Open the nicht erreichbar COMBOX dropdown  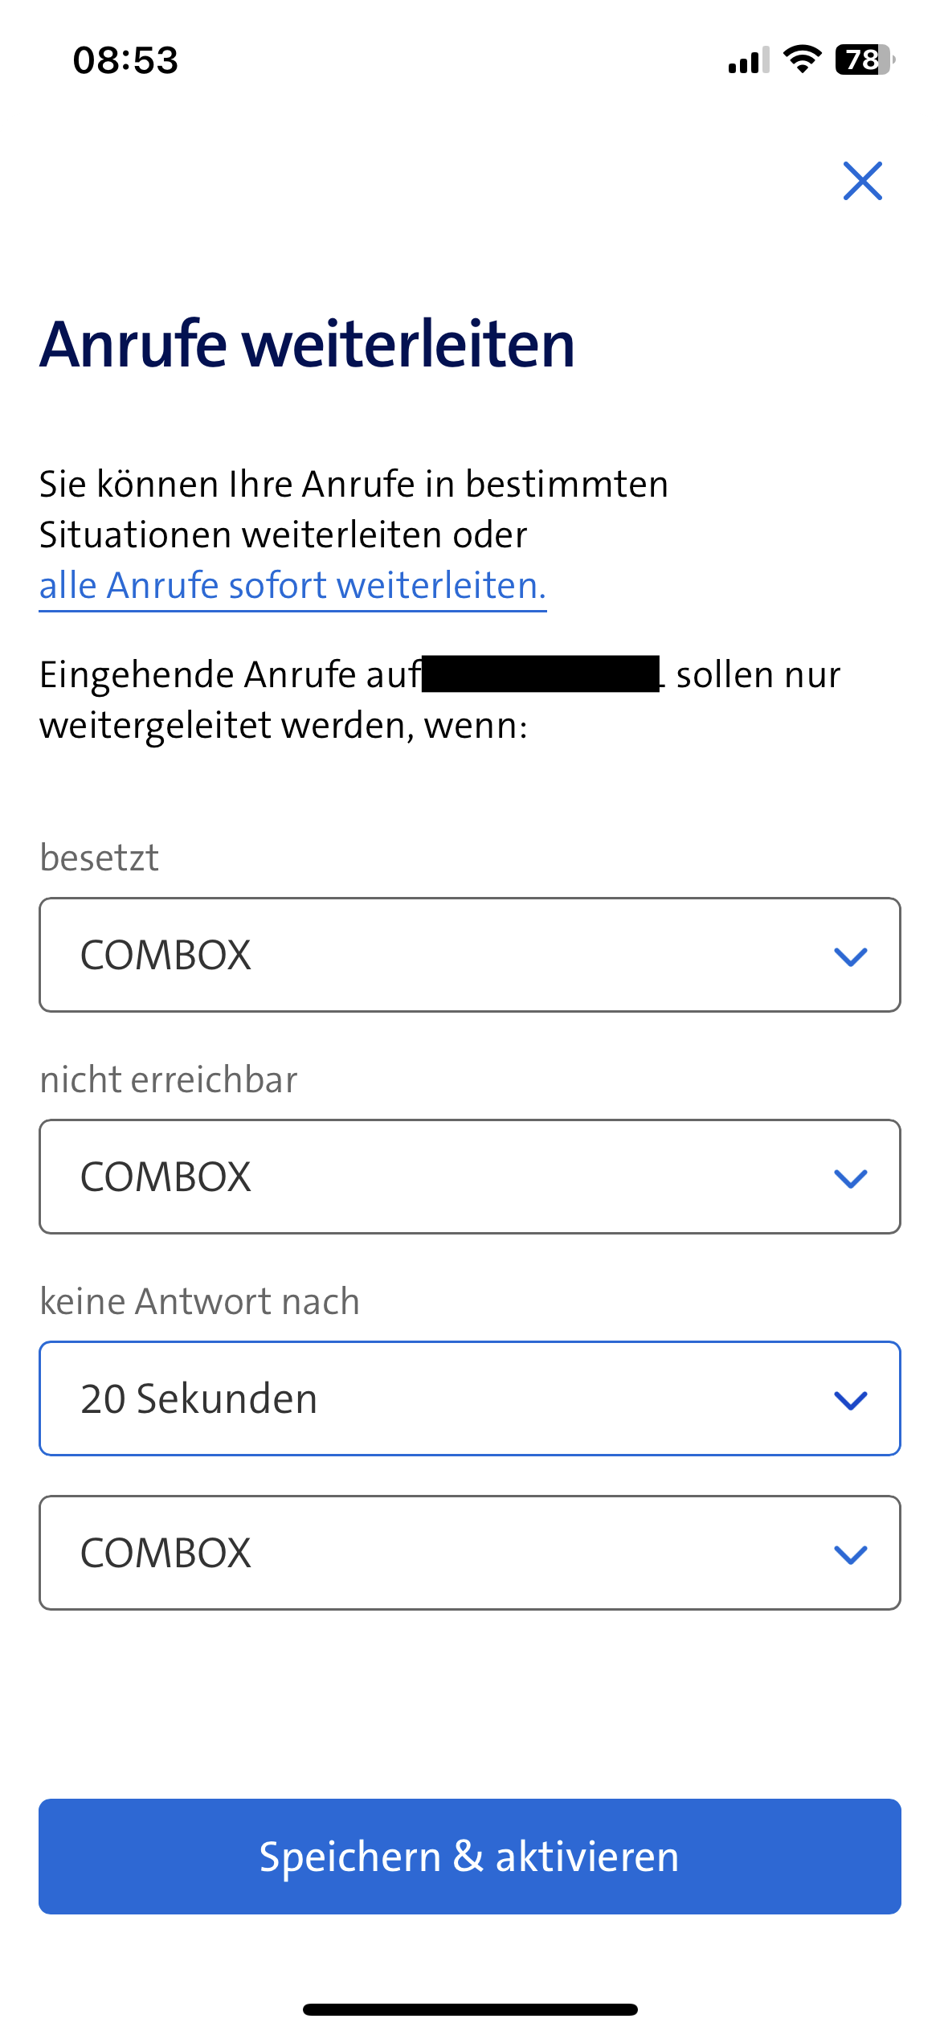[x=469, y=1177]
